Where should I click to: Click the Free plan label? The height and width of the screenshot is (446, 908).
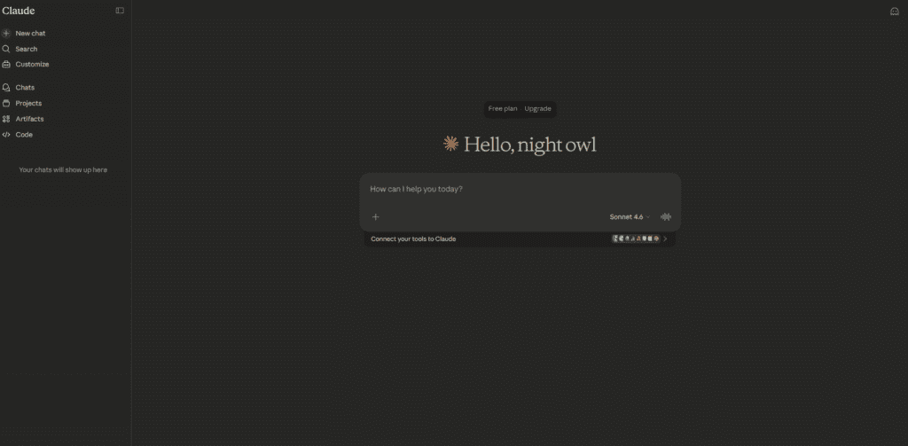point(503,109)
